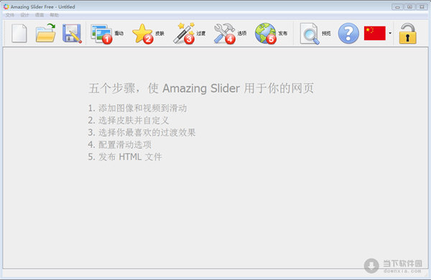Expand the language flag dropdown arrow
This screenshot has width=431, height=280.
390,33
